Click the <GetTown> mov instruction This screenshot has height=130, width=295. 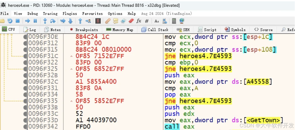pyautogui.click(x=224, y=120)
